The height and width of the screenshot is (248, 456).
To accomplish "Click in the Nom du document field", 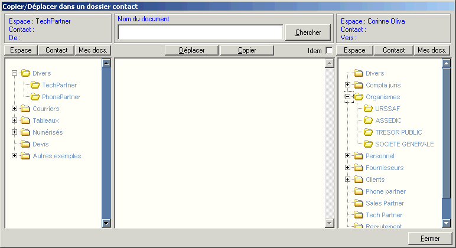I will (200, 32).
